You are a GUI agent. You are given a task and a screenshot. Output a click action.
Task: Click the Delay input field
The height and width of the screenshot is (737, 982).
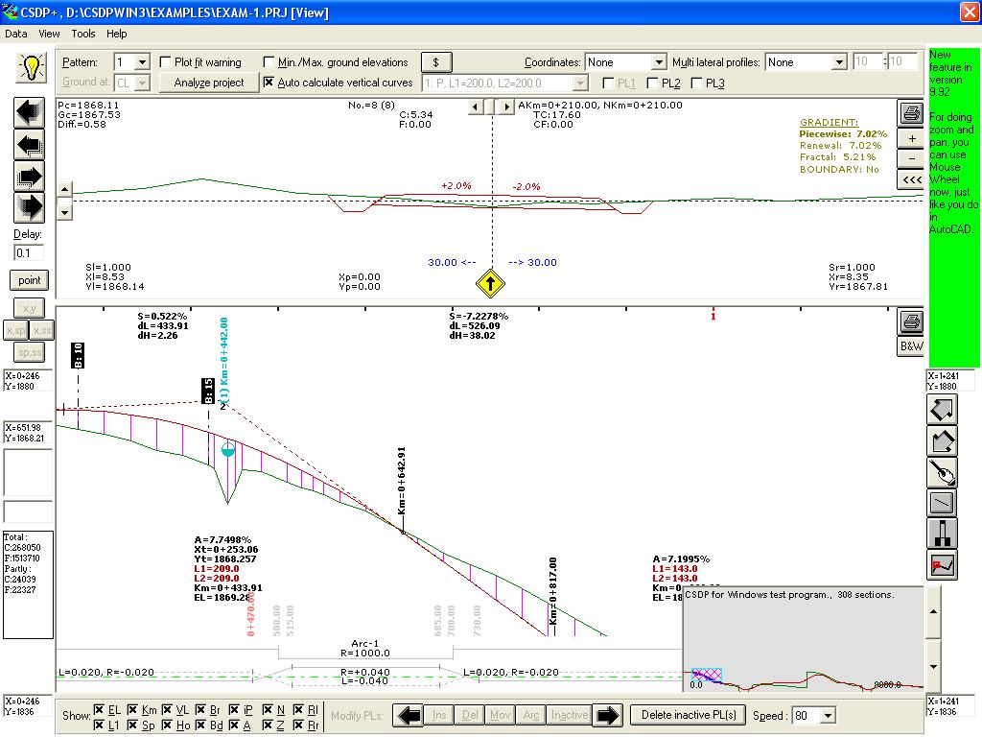(29, 253)
